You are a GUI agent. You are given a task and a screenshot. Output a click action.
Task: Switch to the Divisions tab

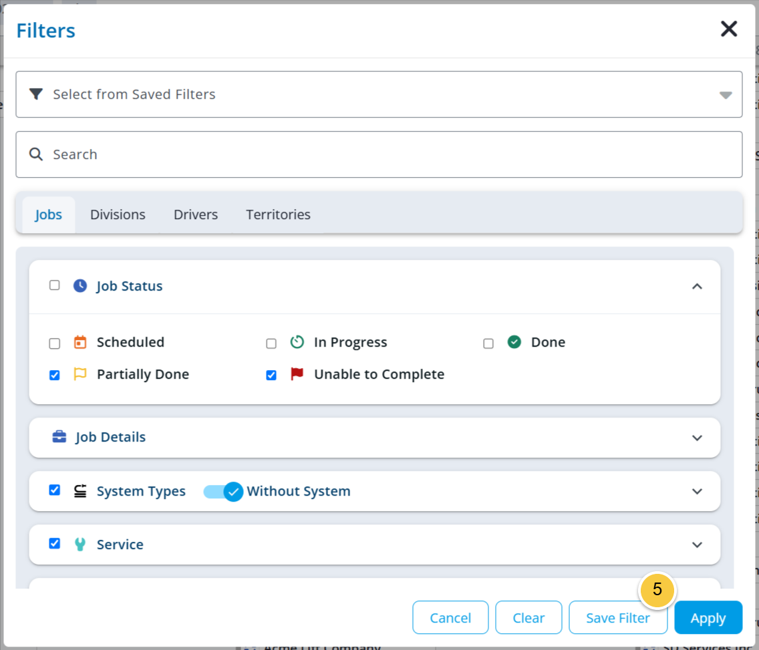[x=118, y=214]
